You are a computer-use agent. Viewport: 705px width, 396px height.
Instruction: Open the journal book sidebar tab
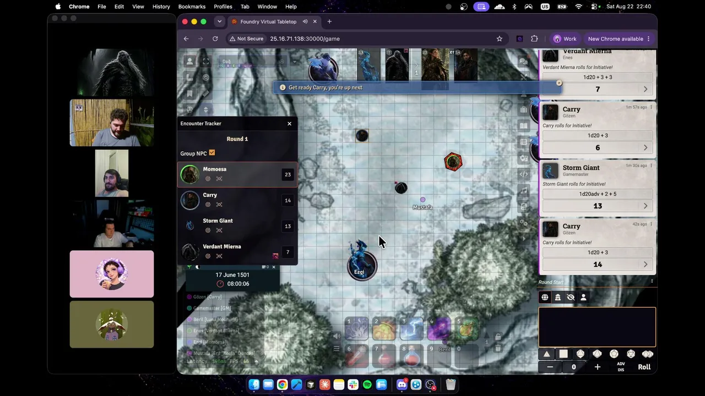click(523, 126)
